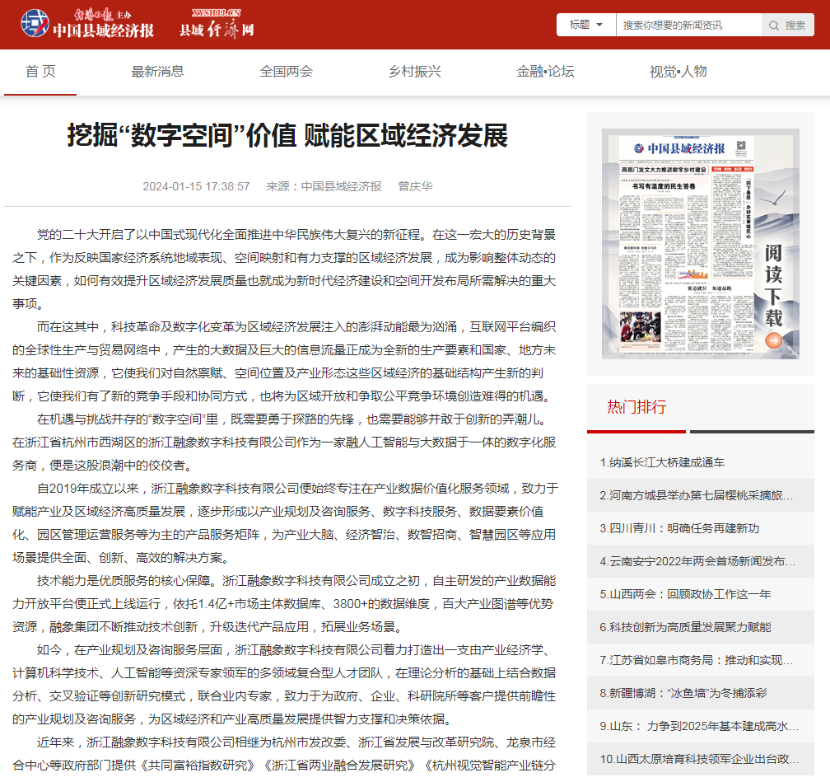Image resolution: width=830 pixels, height=782 pixels.
Task: Click the 县域经济网 site logo
Action: [x=217, y=24]
